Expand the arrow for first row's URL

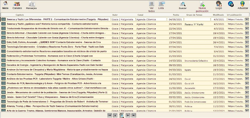click(247, 19)
